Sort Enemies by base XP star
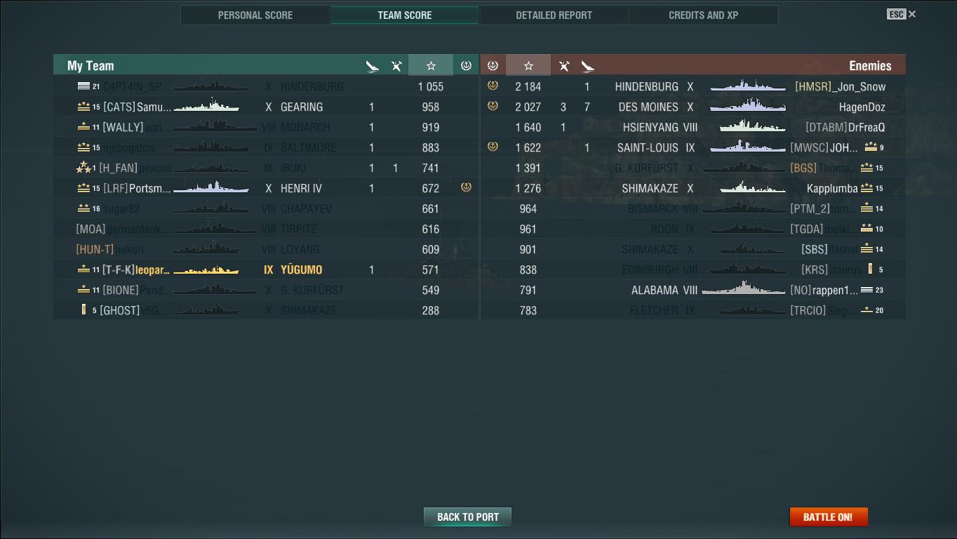The width and height of the screenshot is (957, 539). pyautogui.click(x=528, y=65)
